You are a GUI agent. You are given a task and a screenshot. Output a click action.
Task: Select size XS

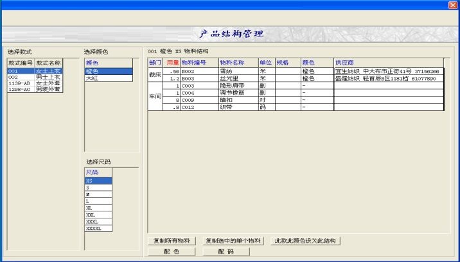tap(98, 181)
